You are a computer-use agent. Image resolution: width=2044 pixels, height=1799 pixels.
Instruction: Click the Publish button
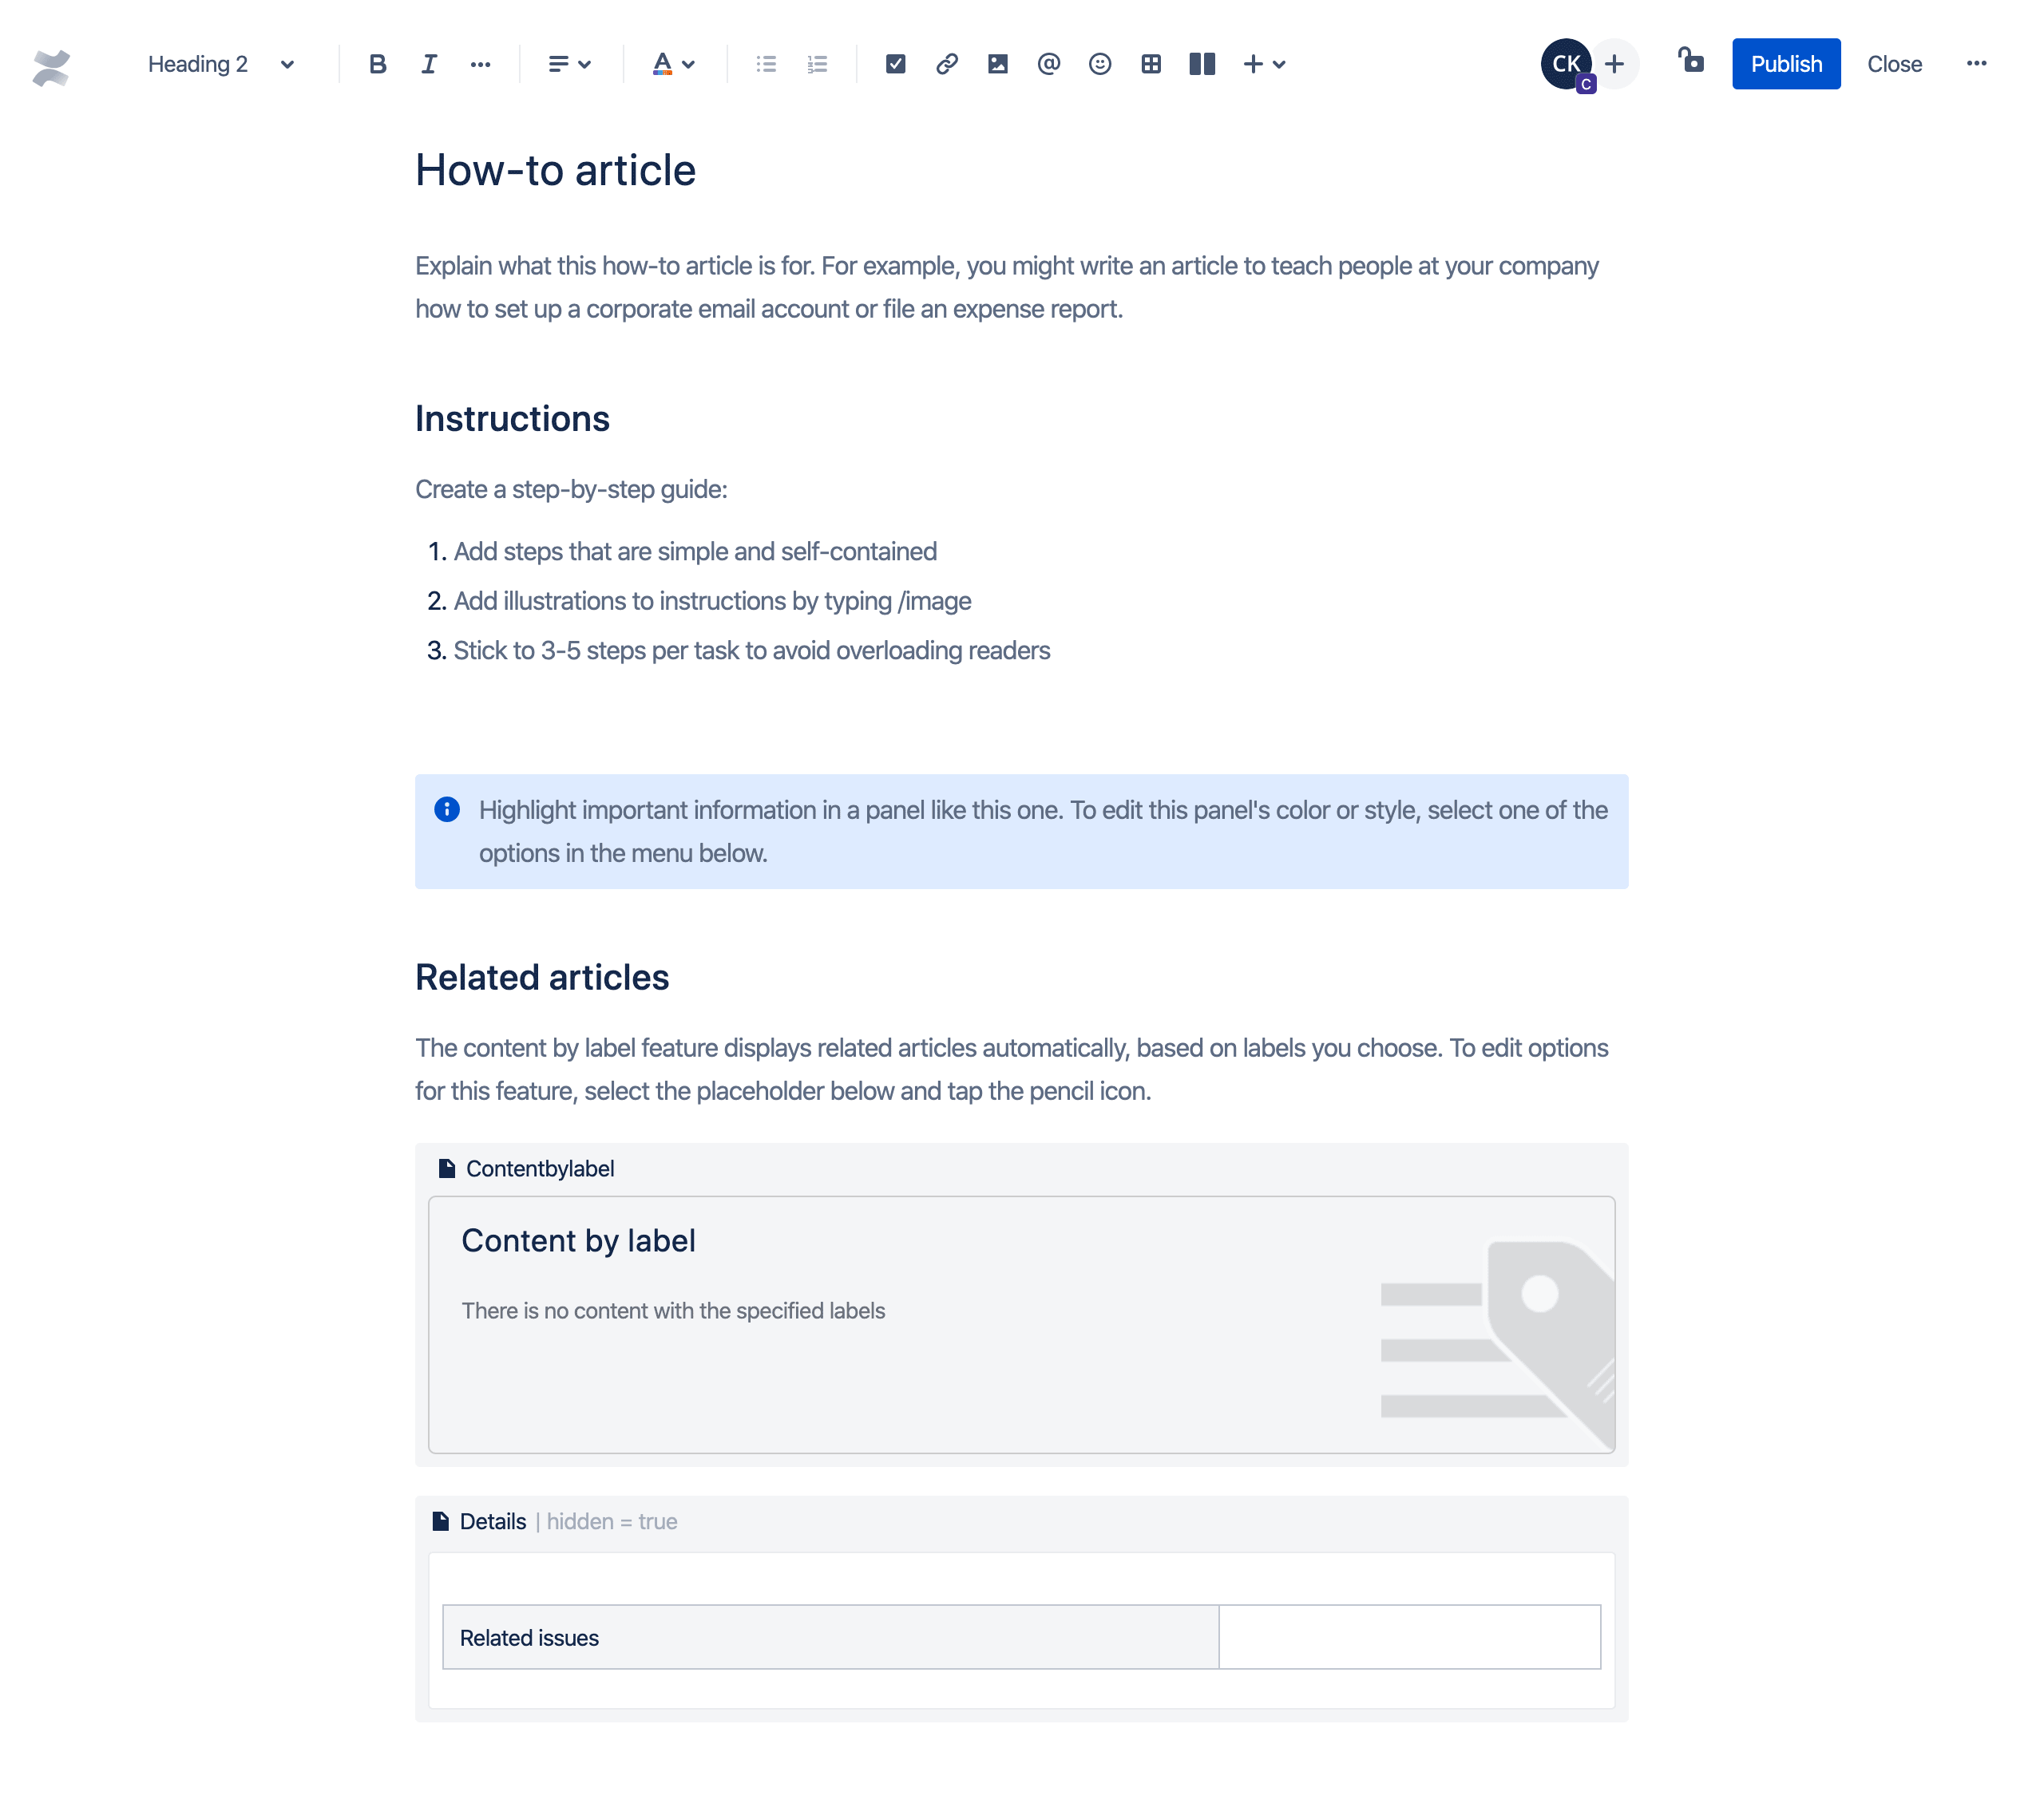[x=1787, y=65]
